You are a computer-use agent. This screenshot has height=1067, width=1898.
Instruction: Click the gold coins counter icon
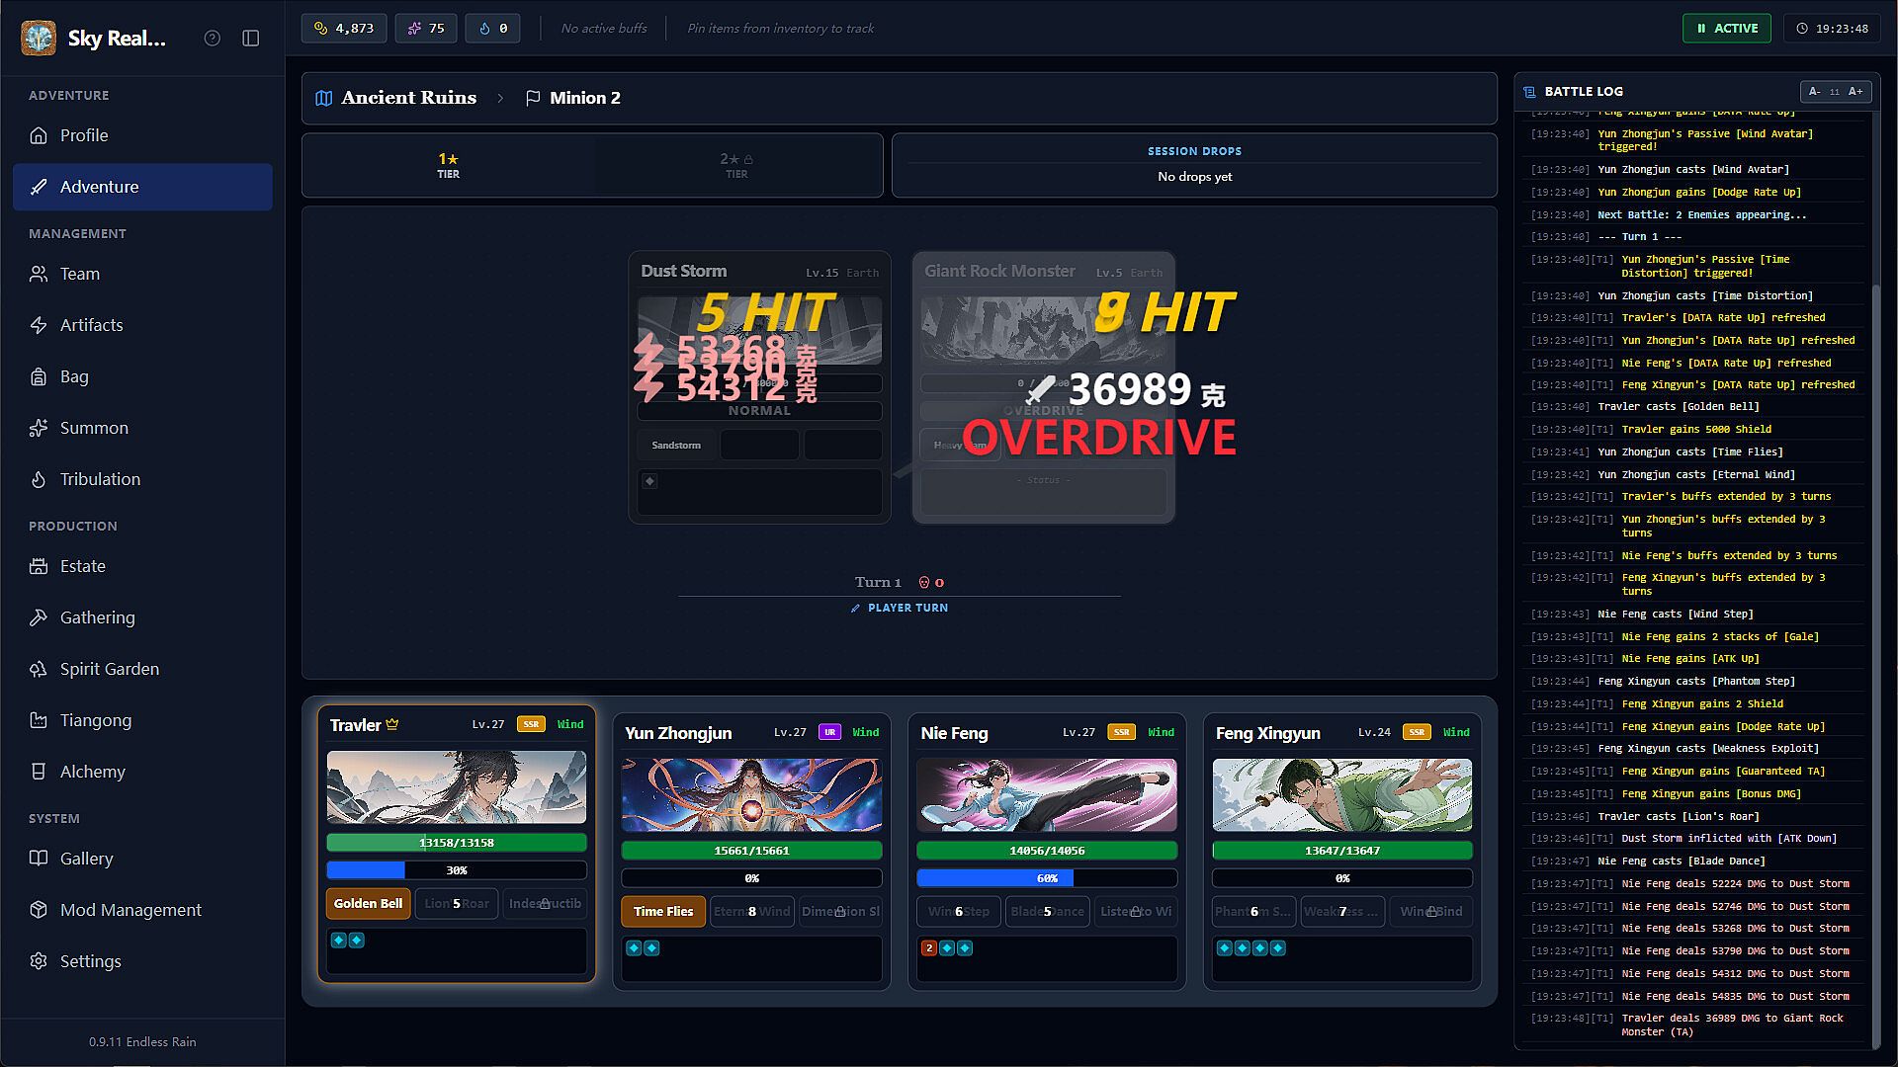[x=321, y=28]
